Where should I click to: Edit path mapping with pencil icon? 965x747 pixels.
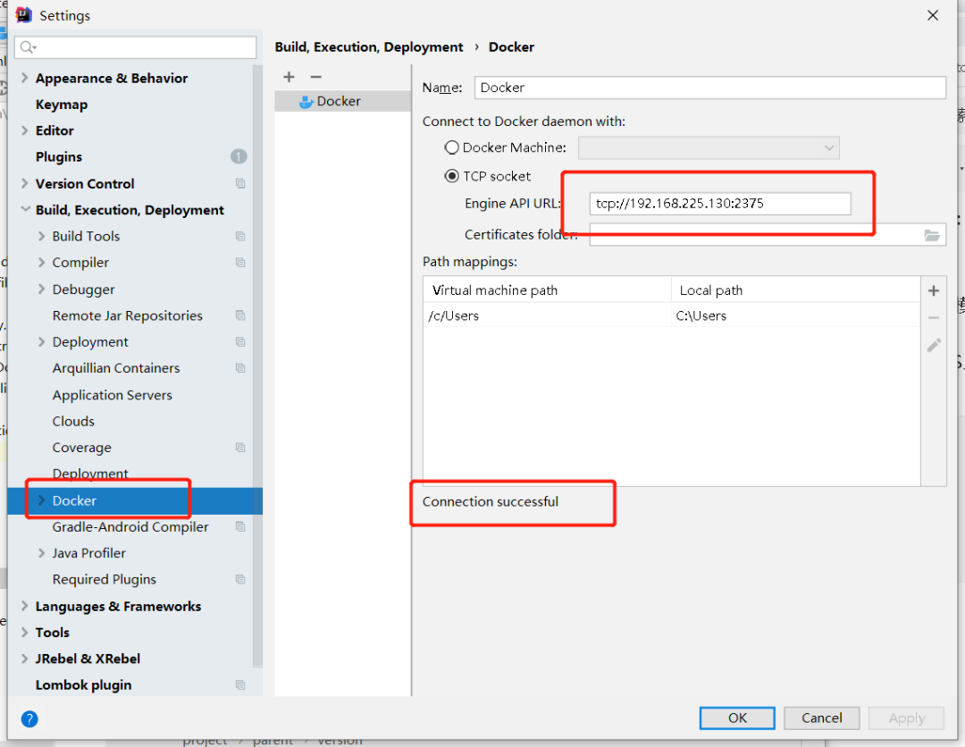[x=934, y=345]
